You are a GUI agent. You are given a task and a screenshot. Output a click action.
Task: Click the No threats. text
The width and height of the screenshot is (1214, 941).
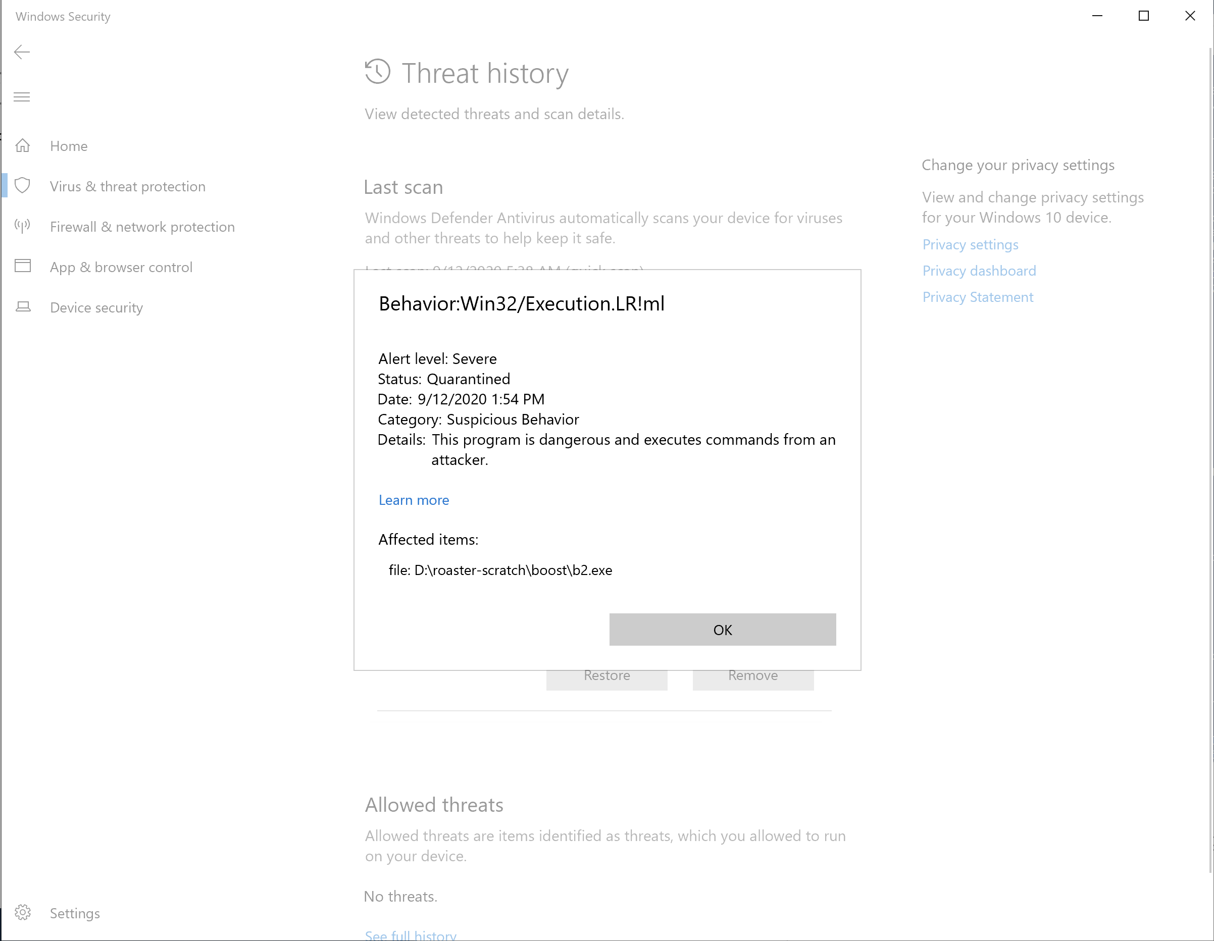[x=401, y=897]
